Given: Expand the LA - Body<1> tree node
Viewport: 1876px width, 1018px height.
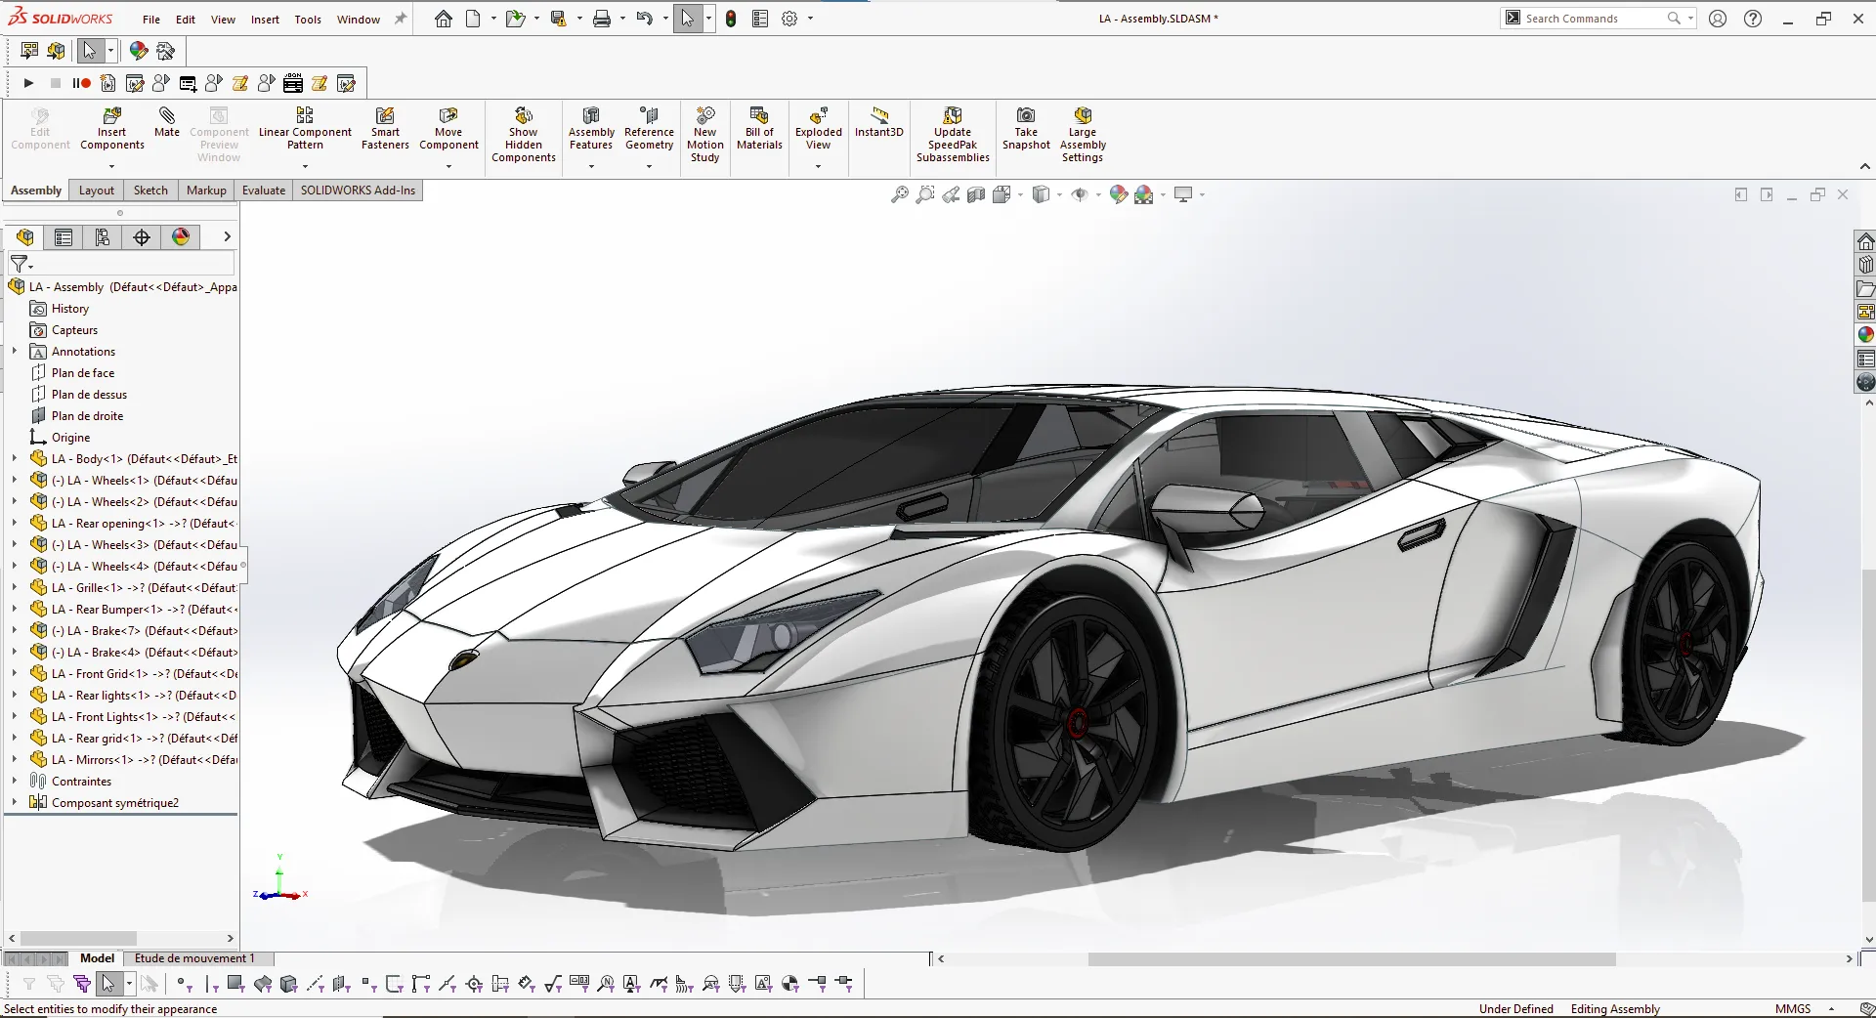Looking at the screenshot, I should [15, 458].
